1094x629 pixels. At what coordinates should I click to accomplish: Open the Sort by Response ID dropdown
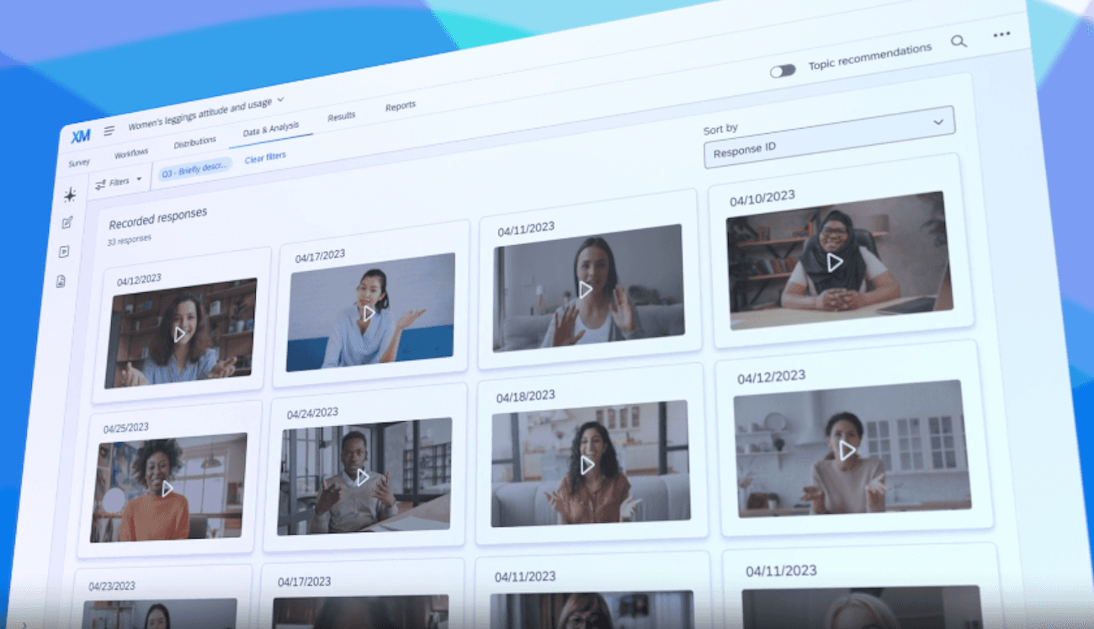coord(829,137)
